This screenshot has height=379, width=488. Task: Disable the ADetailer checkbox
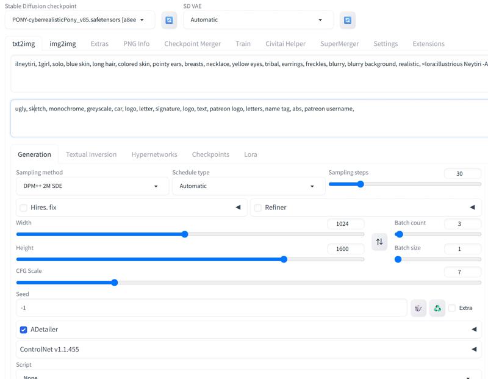pyautogui.click(x=24, y=330)
